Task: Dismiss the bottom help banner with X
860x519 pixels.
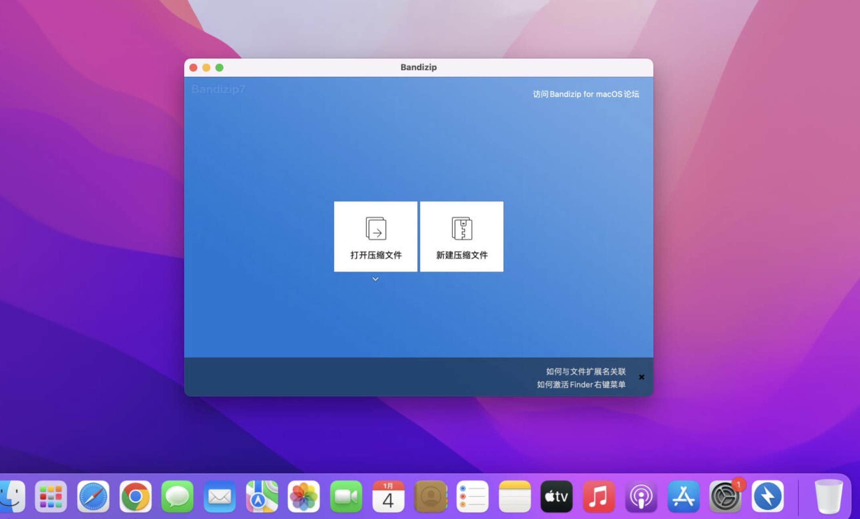Action: [642, 377]
